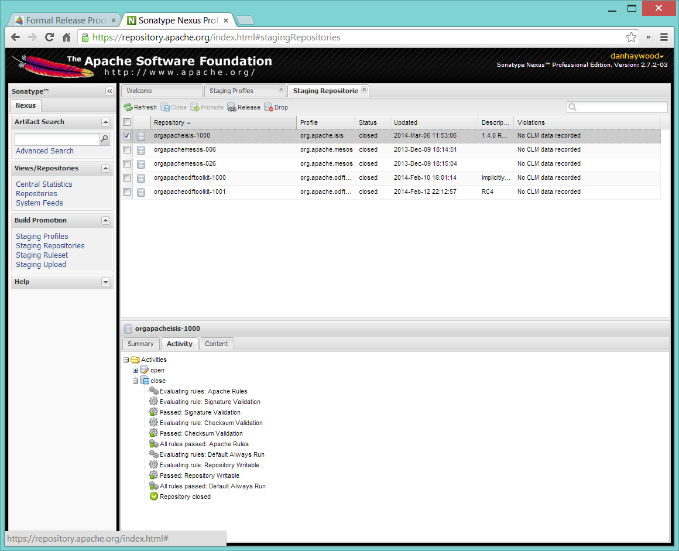Collapse the close activity tree node
The image size is (679, 551).
136,381
